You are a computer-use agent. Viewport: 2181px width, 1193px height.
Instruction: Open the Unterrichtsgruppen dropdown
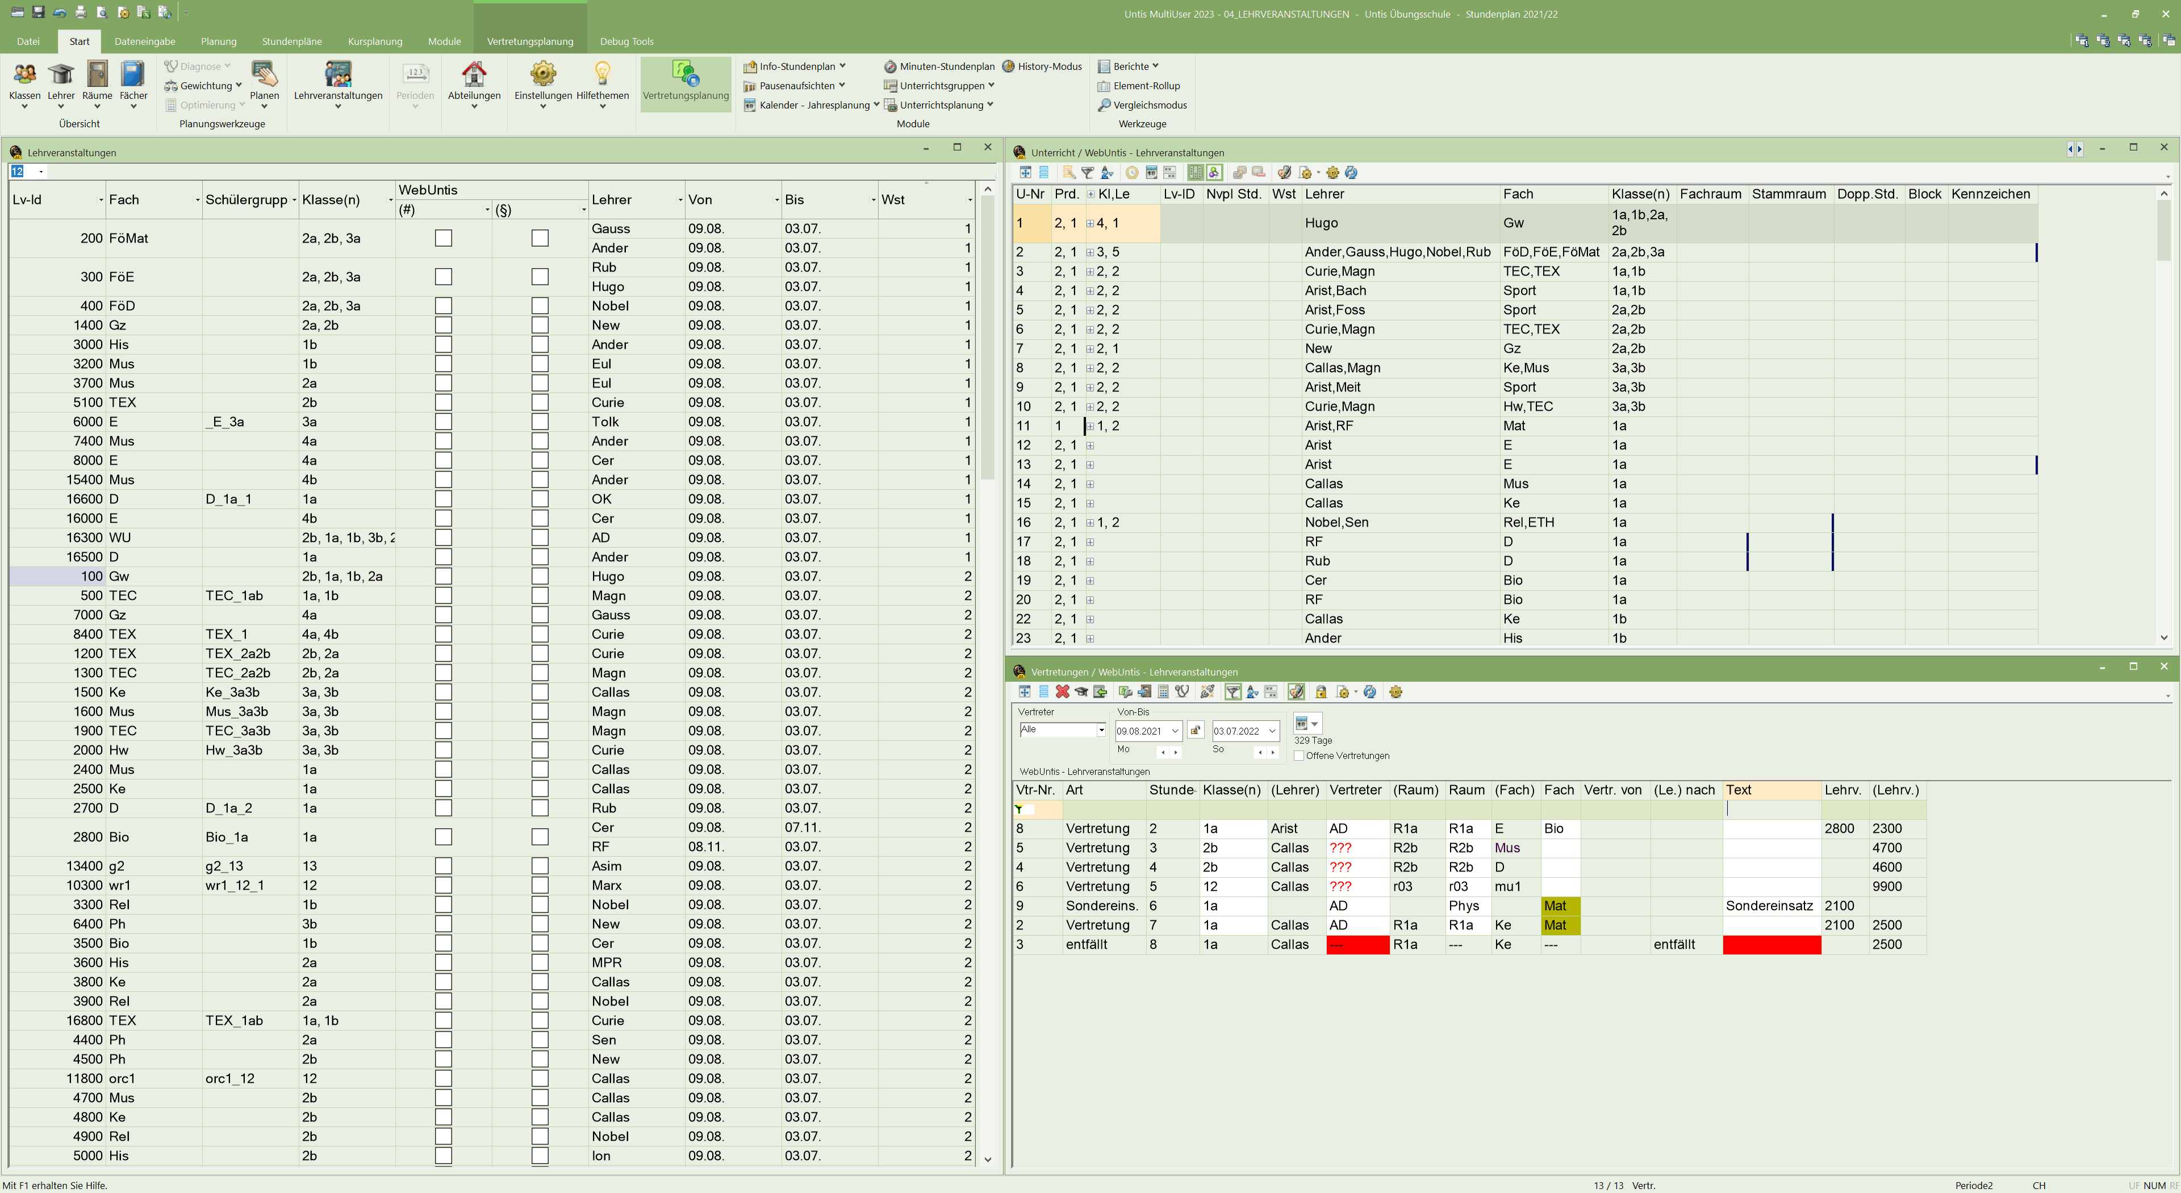939,86
